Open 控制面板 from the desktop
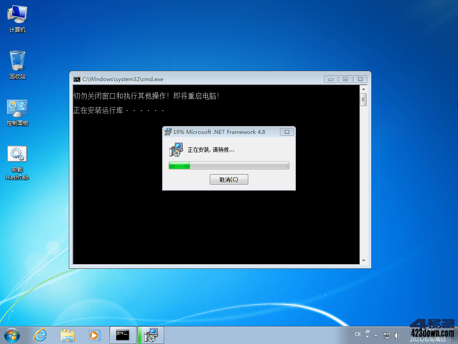This screenshot has height=344, width=458. click(x=17, y=109)
